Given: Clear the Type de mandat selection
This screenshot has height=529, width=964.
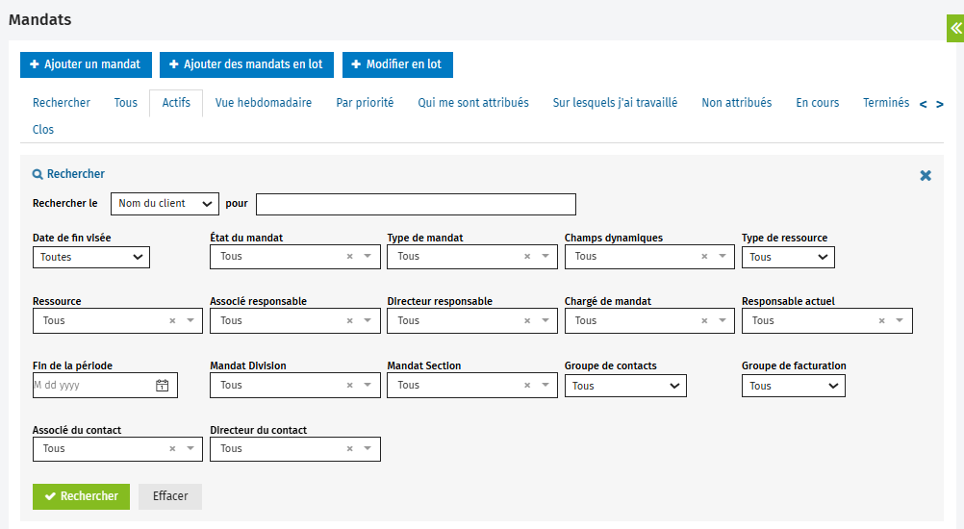Looking at the screenshot, I should [x=527, y=257].
